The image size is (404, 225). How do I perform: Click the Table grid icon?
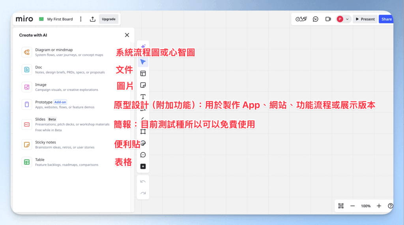point(27,162)
